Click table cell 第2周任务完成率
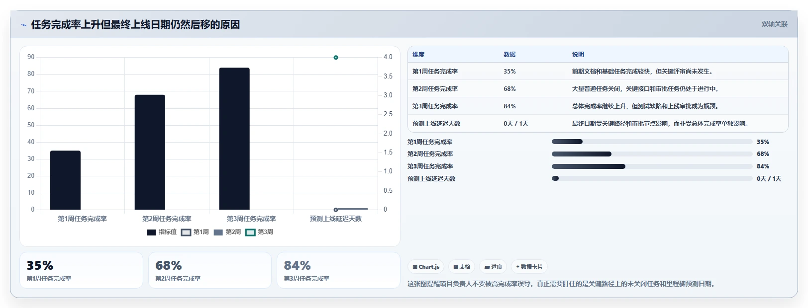This screenshot has width=808, height=308. click(x=435, y=89)
